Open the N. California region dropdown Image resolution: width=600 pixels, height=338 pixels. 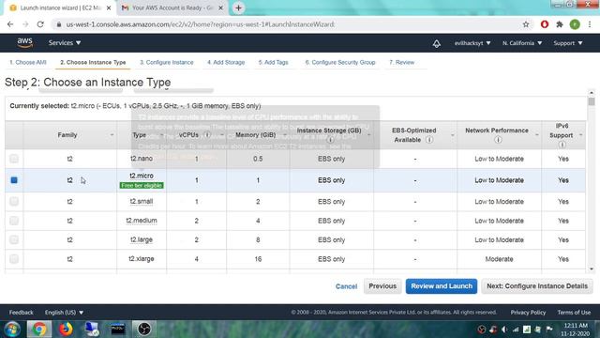click(x=522, y=43)
